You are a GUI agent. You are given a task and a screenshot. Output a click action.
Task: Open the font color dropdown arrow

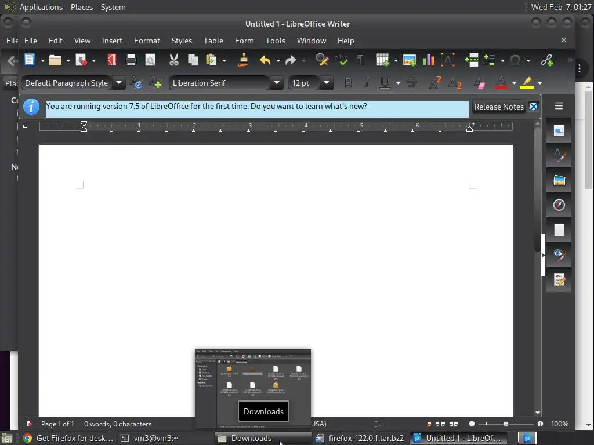point(514,83)
